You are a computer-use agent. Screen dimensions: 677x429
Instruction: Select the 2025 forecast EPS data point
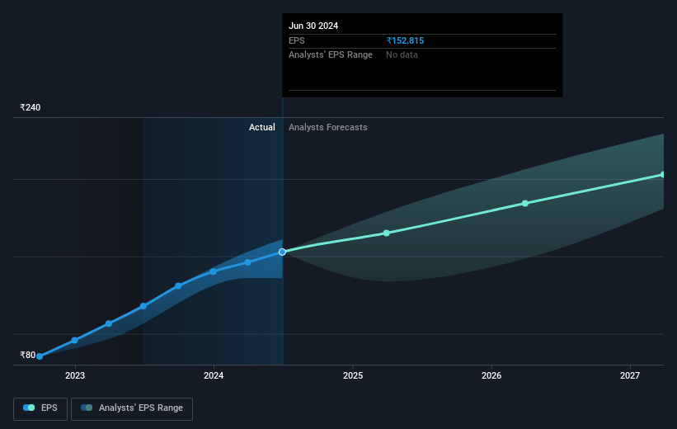387,233
